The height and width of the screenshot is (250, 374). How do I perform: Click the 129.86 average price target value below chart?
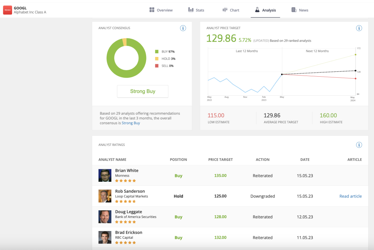272,115
